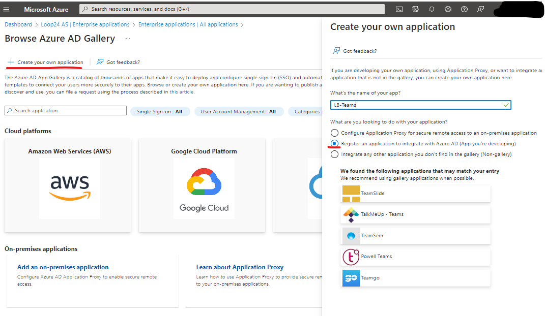Select the TeamSlide suggested application
This screenshot has height=316, width=545.
click(x=415, y=194)
